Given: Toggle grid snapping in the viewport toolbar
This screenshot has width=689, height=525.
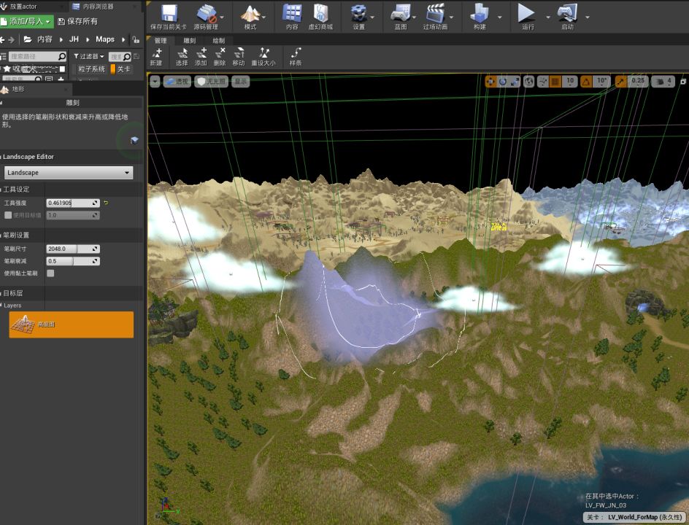Looking at the screenshot, I should [x=555, y=82].
